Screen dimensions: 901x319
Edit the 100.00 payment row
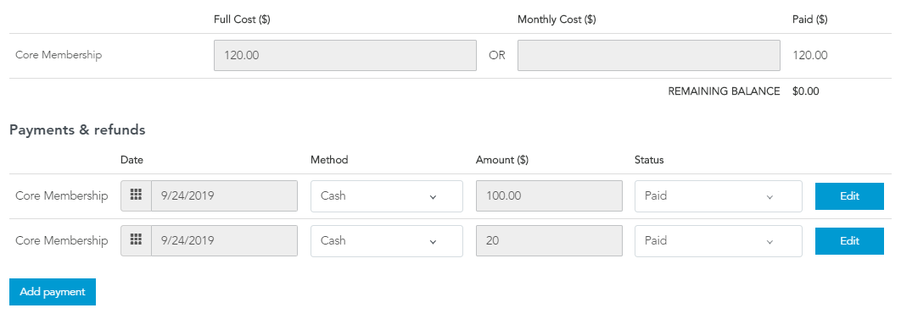coord(849,195)
